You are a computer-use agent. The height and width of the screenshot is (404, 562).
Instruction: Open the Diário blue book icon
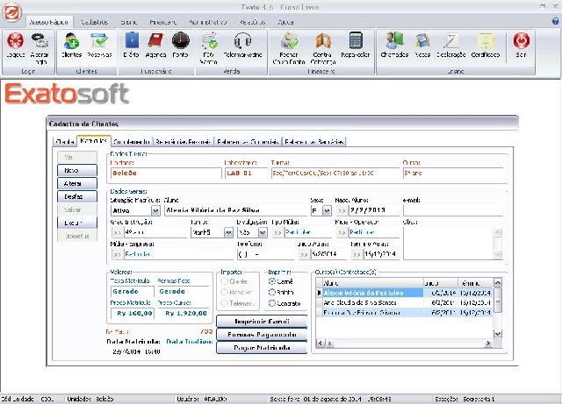coord(132,40)
